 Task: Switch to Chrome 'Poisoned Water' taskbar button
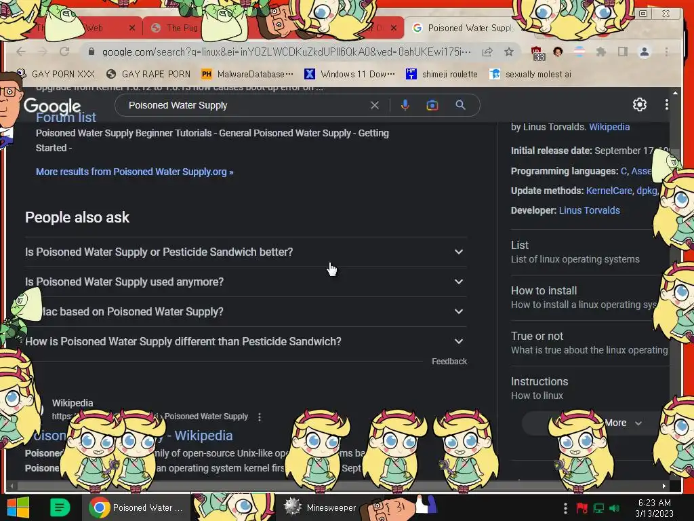point(136,507)
